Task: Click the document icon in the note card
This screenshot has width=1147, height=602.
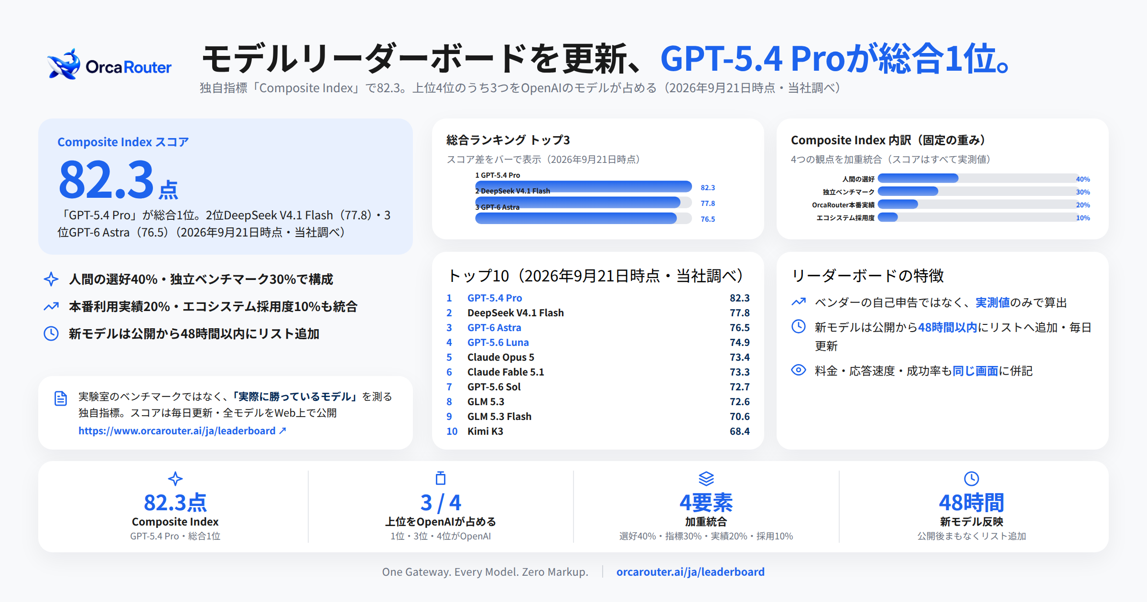Action: pos(61,398)
